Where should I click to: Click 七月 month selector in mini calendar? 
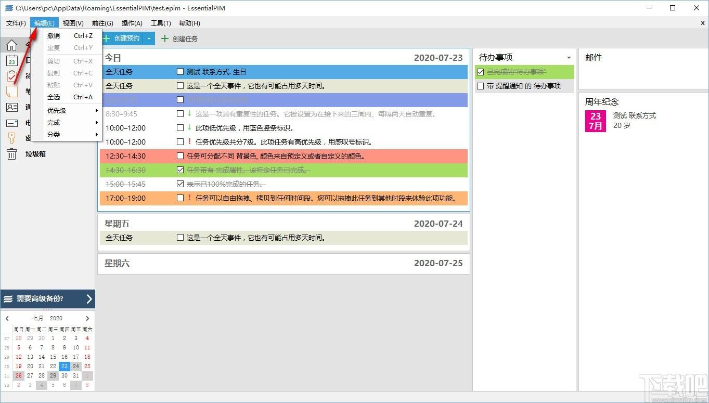[x=38, y=318]
